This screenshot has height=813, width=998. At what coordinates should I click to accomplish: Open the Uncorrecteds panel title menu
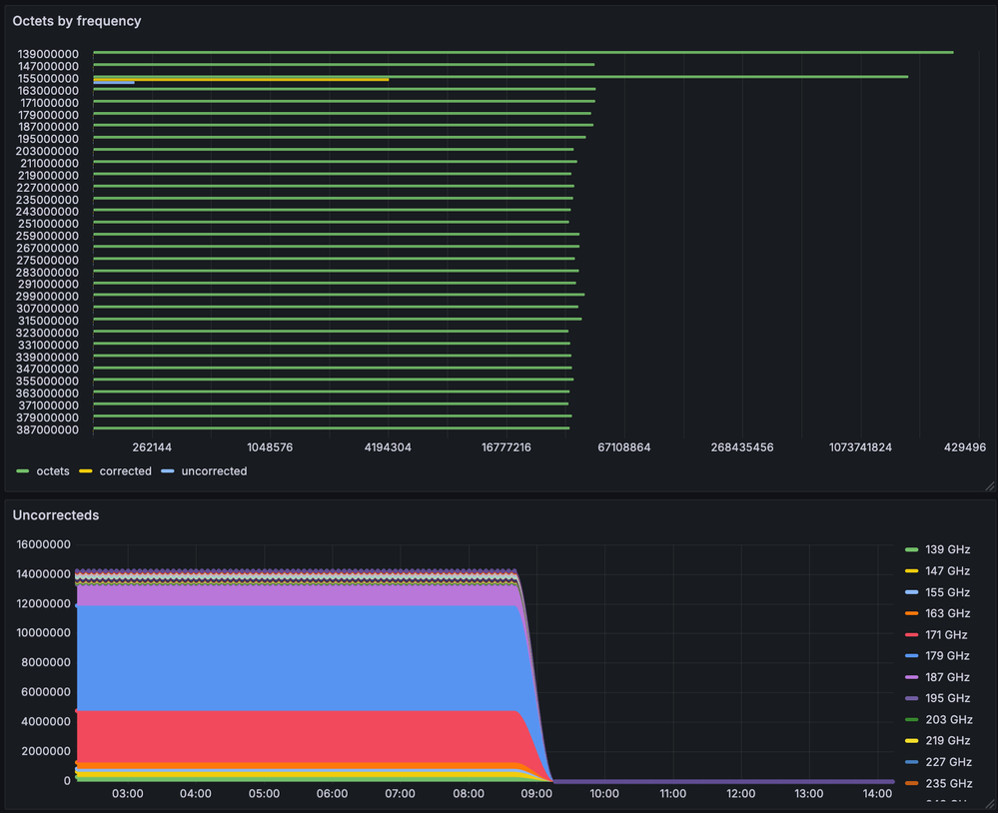(56, 515)
